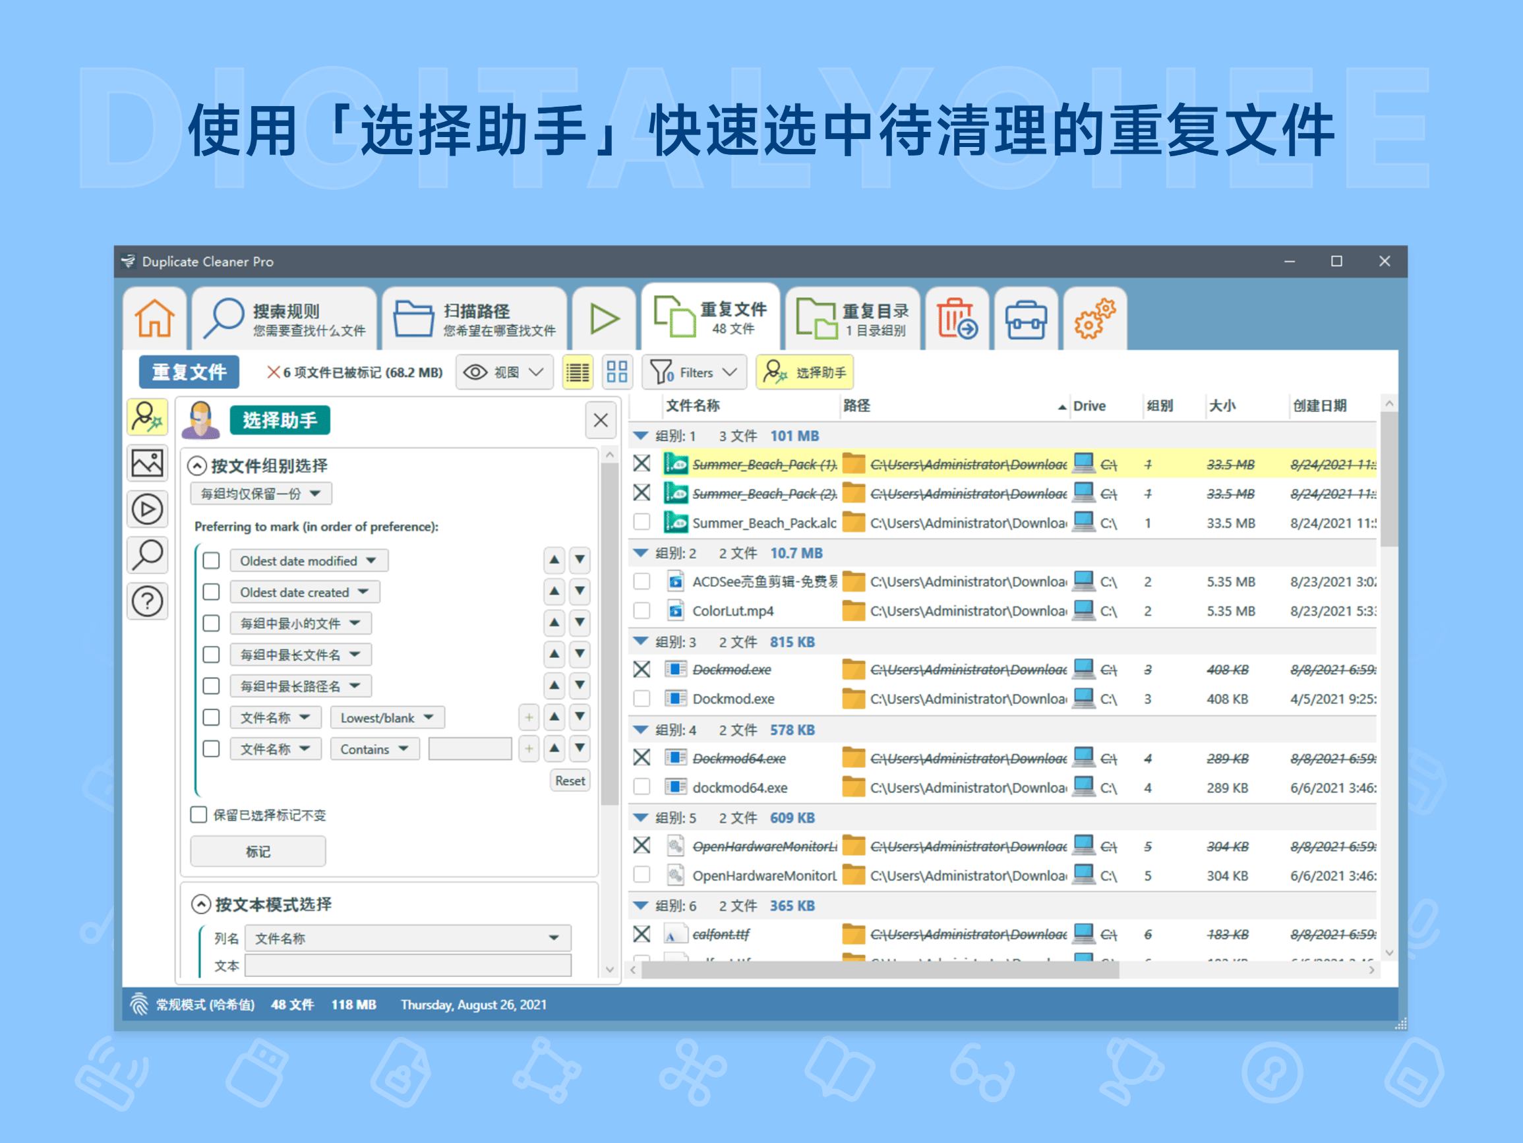Open the file removal trash icon tab
The image size is (1523, 1143).
[x=957, y=318]
